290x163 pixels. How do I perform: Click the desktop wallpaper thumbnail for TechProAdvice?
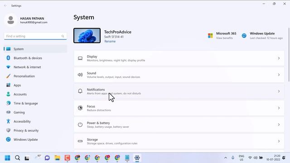click(87, 35)
